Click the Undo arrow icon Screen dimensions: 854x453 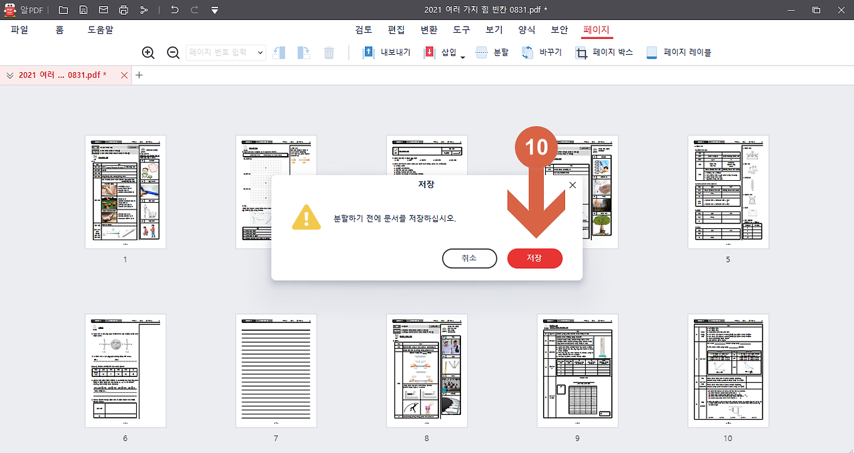(174, 9)
